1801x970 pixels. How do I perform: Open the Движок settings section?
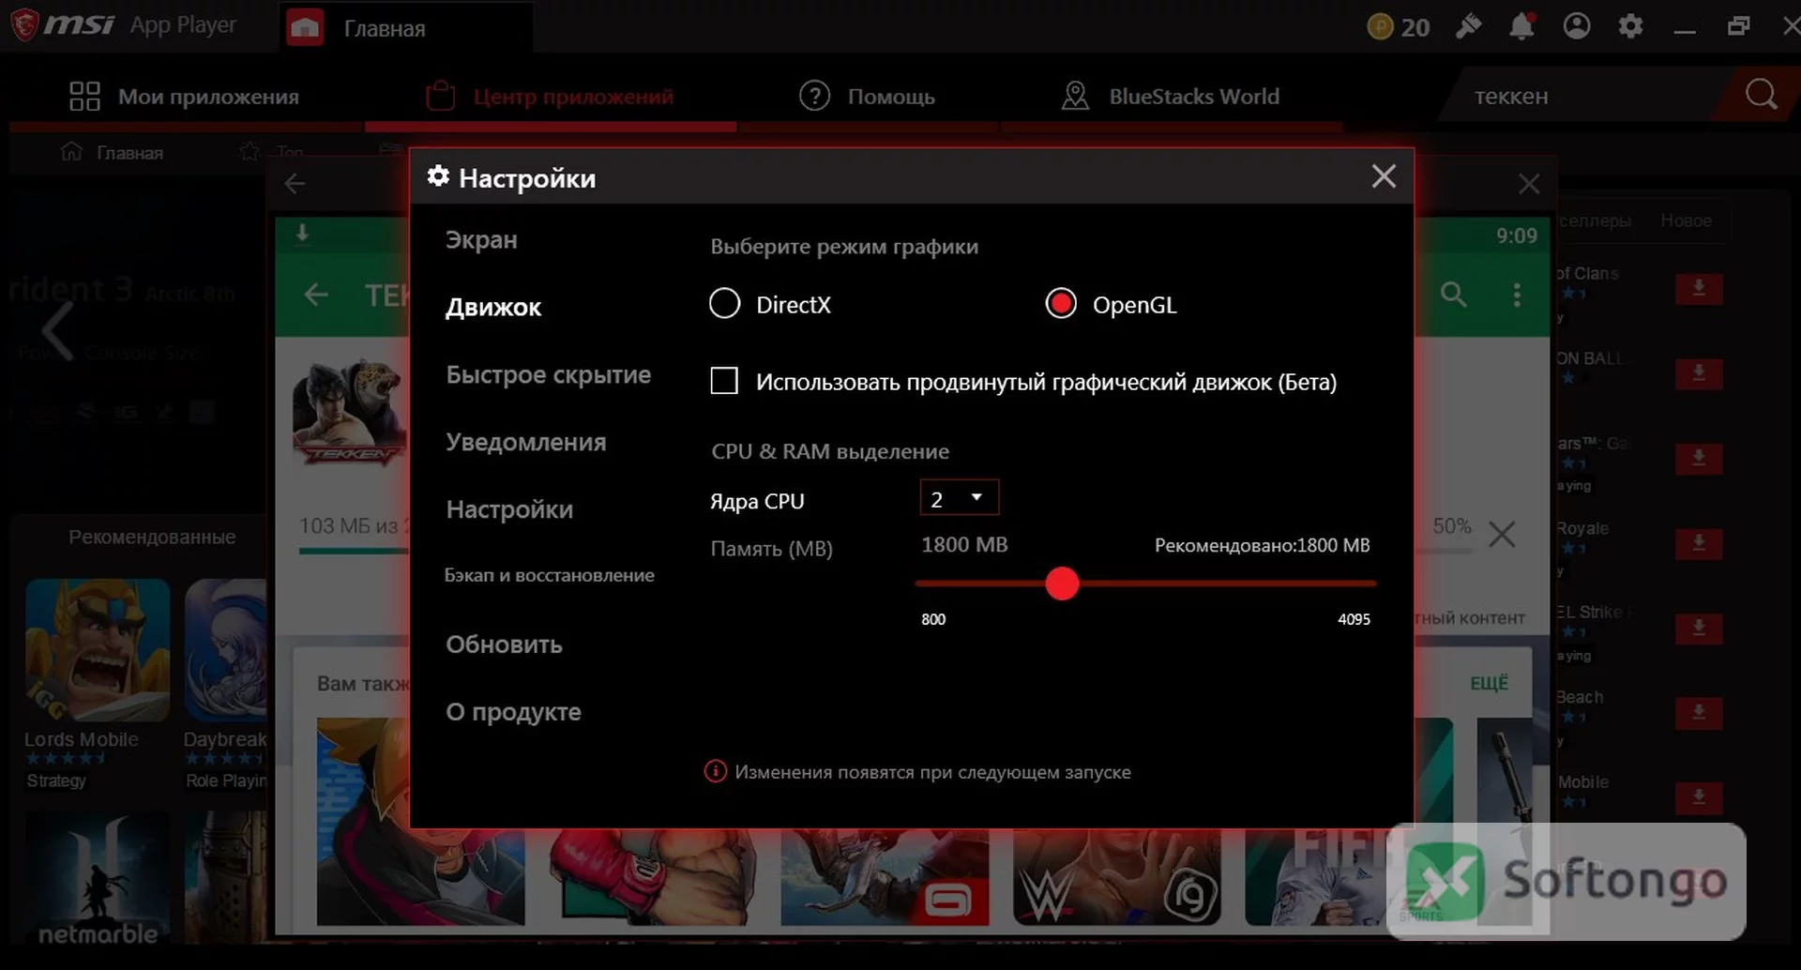[493, 308]
